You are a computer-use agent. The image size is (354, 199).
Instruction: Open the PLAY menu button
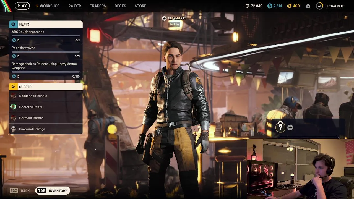[22, 6]
